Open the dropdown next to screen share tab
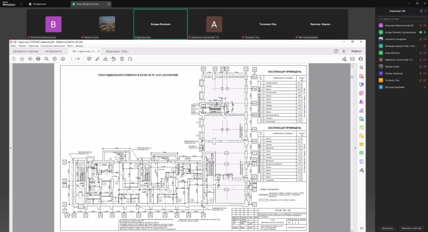Screen dimensions: 428x232 pyautogui.click(x=109, y=4)
